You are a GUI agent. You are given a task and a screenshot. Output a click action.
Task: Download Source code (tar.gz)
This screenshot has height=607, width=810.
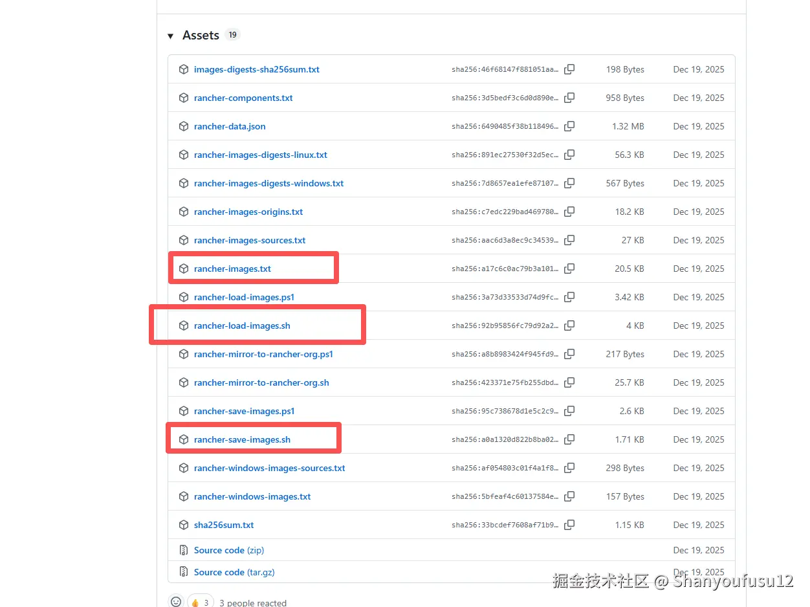tap(234, 572)
